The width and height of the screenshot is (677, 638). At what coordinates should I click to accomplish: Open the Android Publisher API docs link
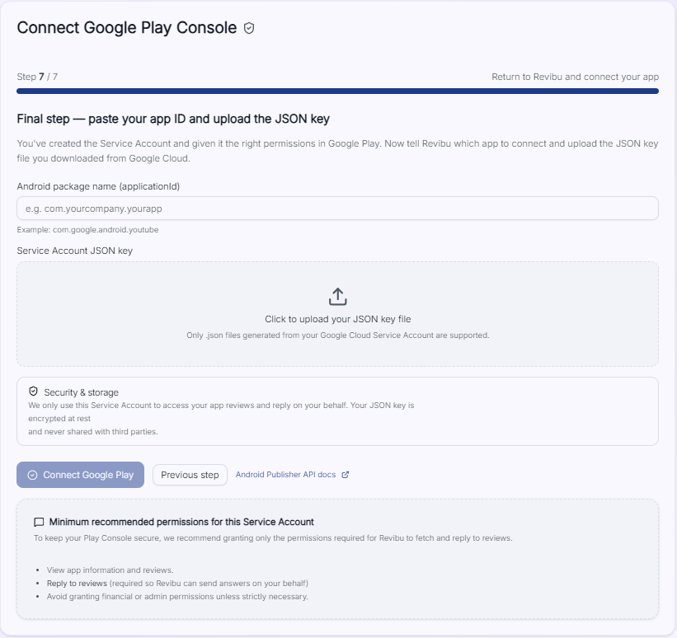point(287,475)
